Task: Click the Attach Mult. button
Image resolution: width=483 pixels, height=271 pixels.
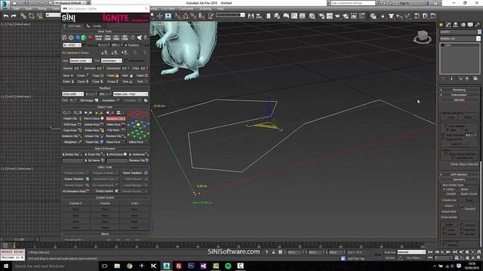Action: tap(449, 212)
